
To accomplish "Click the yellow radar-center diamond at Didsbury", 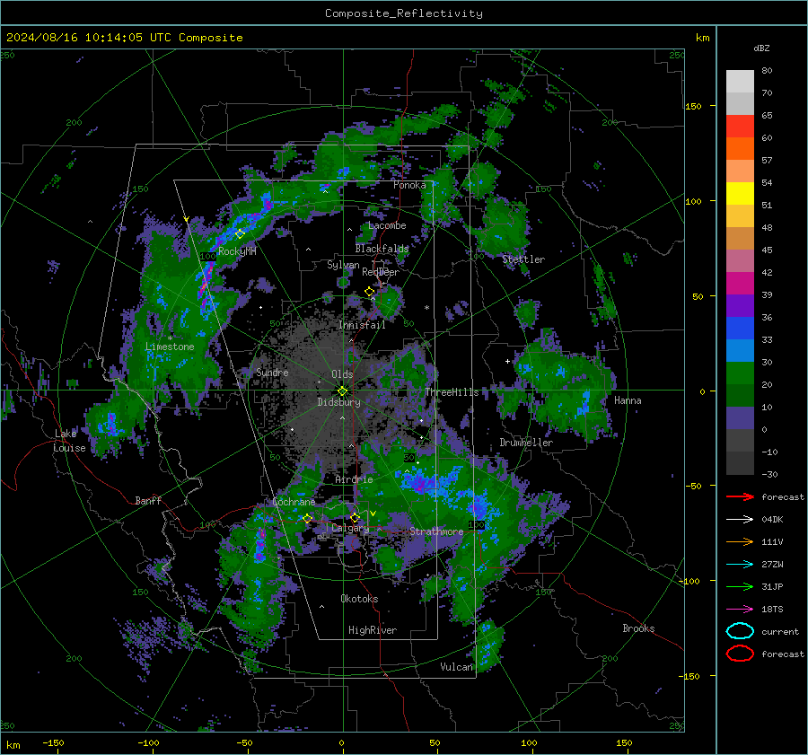I will pos(342,391).
